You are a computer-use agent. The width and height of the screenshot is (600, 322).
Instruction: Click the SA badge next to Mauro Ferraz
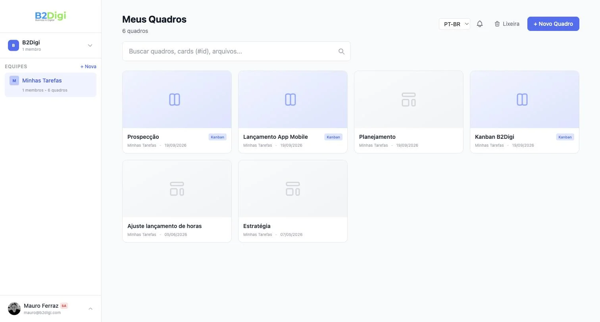(x=64, y=306)
